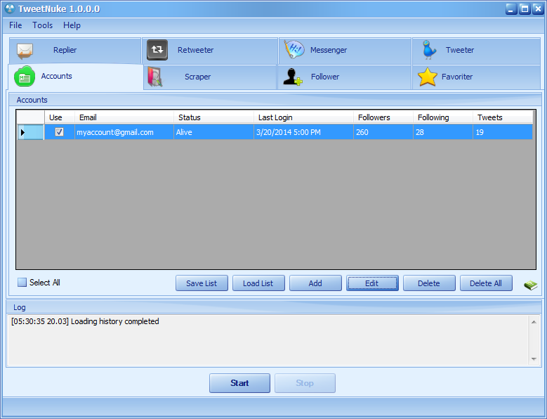Screen dimensions: 547x419
Task: Open the Help menu
Action: tap(72, 25)
